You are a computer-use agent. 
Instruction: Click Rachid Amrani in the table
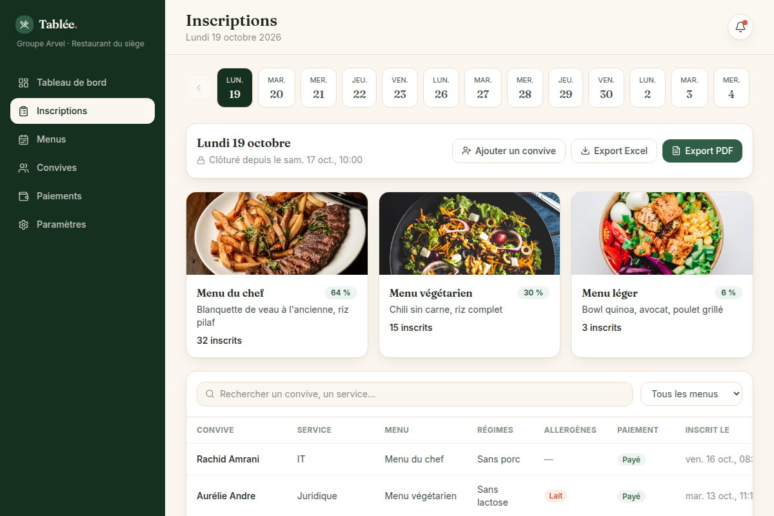(228, 459)
